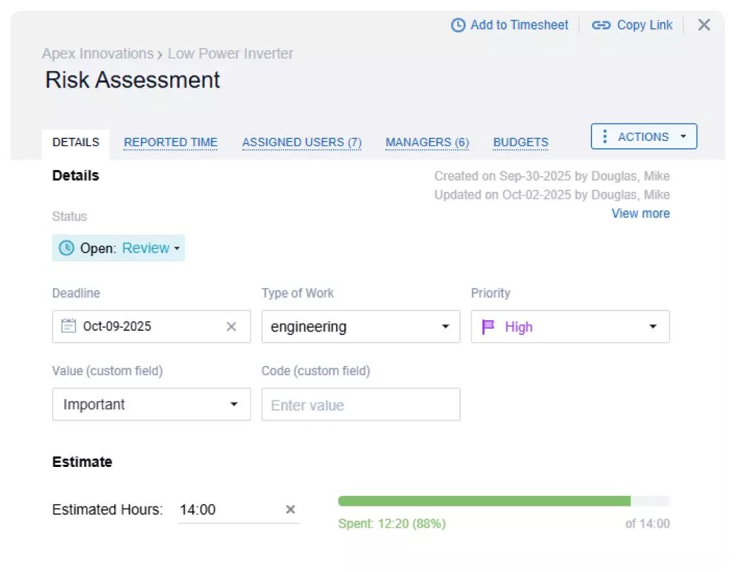Open the ASSIGNED USERS tab
This screenshot has width=736, height=572.
(x=301, y=142)
